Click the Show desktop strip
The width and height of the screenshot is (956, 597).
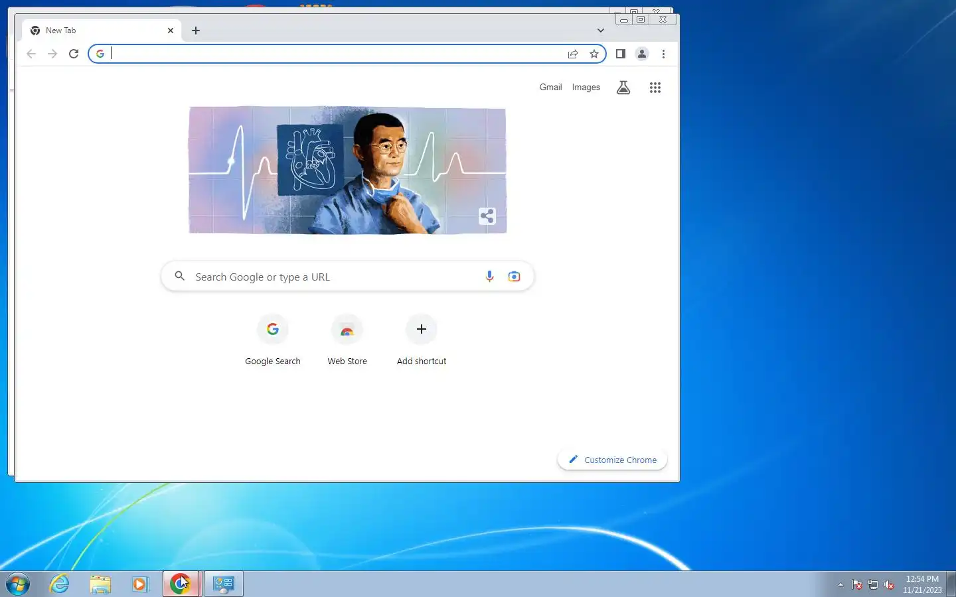pyautogui.click(x=951, y=584)
